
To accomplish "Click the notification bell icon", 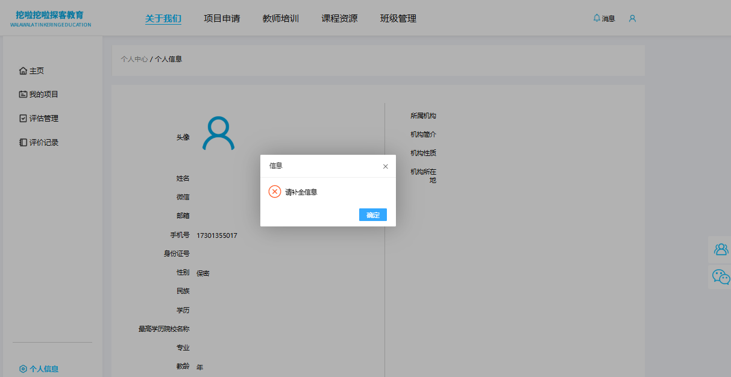I will pyautogui.click(x=597, y=18).
